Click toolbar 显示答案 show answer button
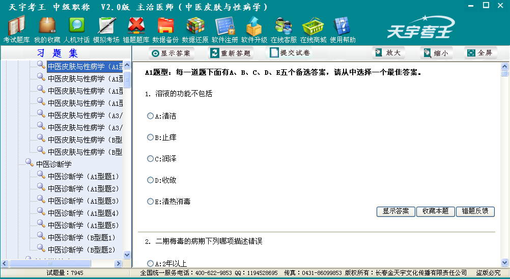The width and height of the screenshot is (510, 279). pyautogui.click(x=172, y=53)
